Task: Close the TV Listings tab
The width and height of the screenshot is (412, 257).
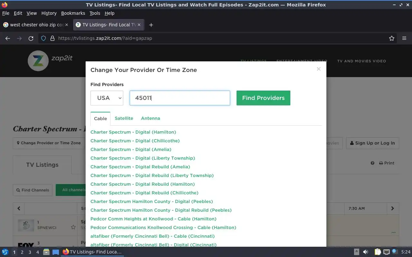Action: 139,25
